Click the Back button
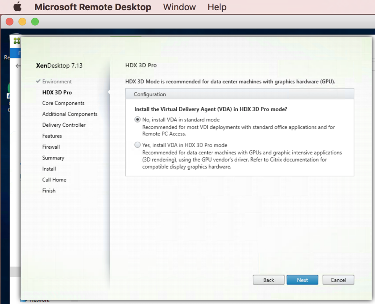Viewport: 375px width, 304px height. coord(268,280)
